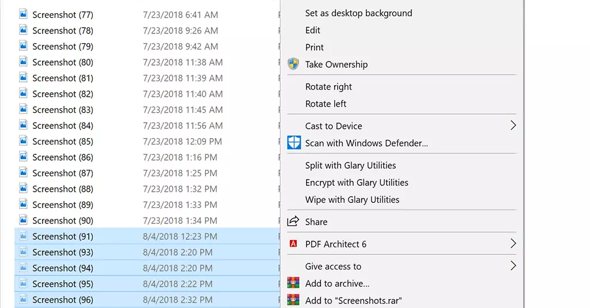This screenshot has width=590, height=308.
Task: Choose Encrypt with Glary Utilities
Action: click(357, 182)
